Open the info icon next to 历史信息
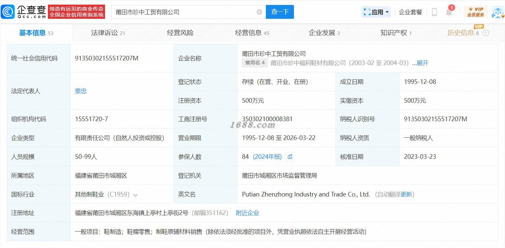Viewport: 505px width, 248px height. [x=486, y=33]
